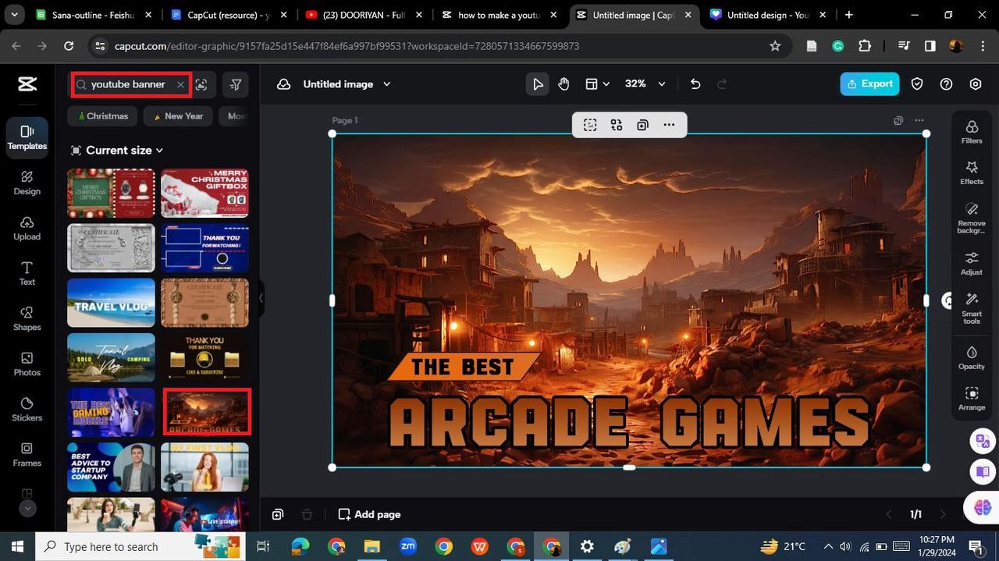
Task: Click the Add page button
Action: tap(369, 514)
